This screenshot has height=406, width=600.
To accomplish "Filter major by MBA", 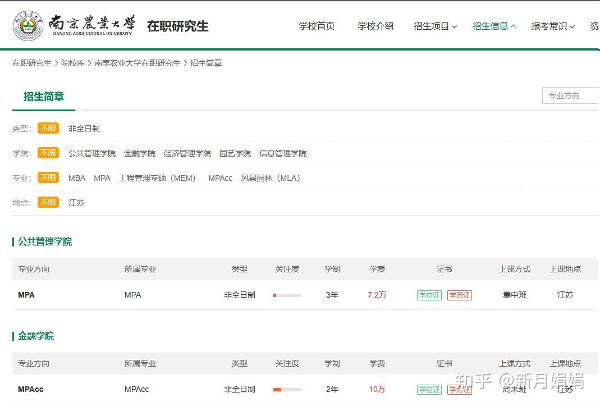I will click(x=77, y=178).
